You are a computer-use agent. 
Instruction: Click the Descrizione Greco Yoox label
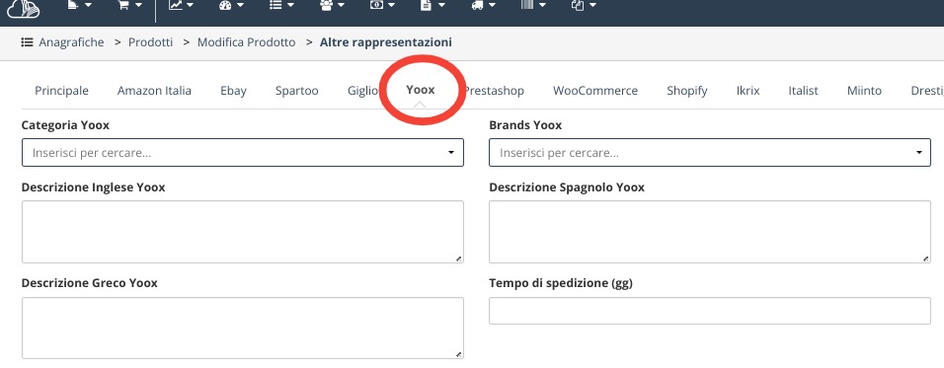click(x=90, y=282)
